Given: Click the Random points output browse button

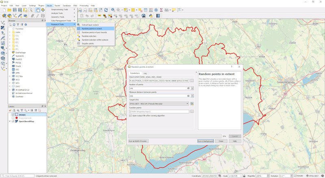Looking at the screenshot, I should click(192, 111).
